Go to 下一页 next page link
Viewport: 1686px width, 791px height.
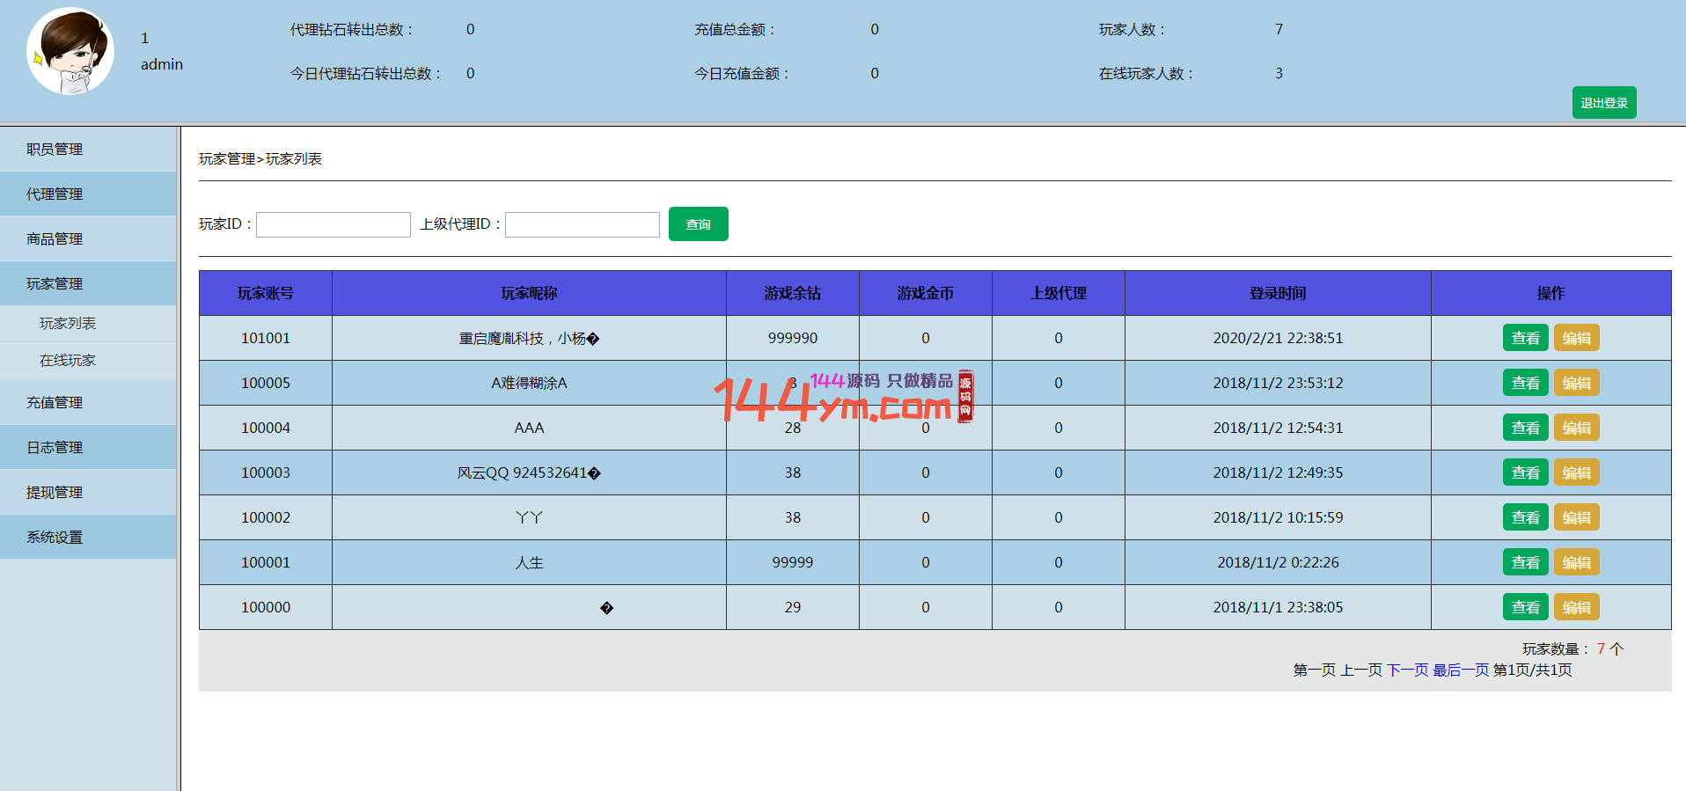(1407, 670)
